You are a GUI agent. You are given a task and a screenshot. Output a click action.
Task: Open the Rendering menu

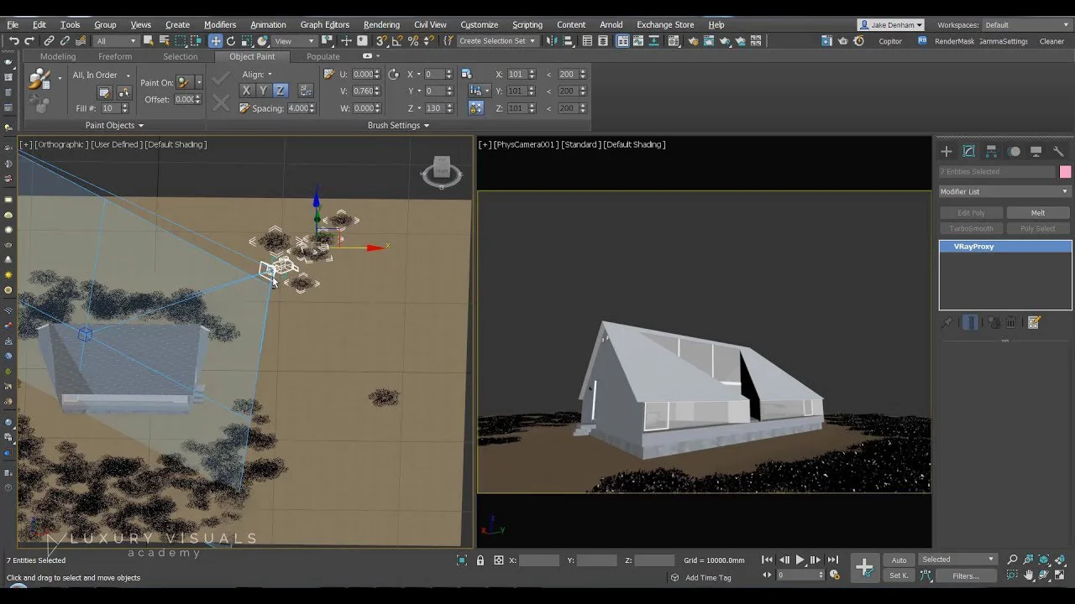pyautogui.click(x=381, y=24)
